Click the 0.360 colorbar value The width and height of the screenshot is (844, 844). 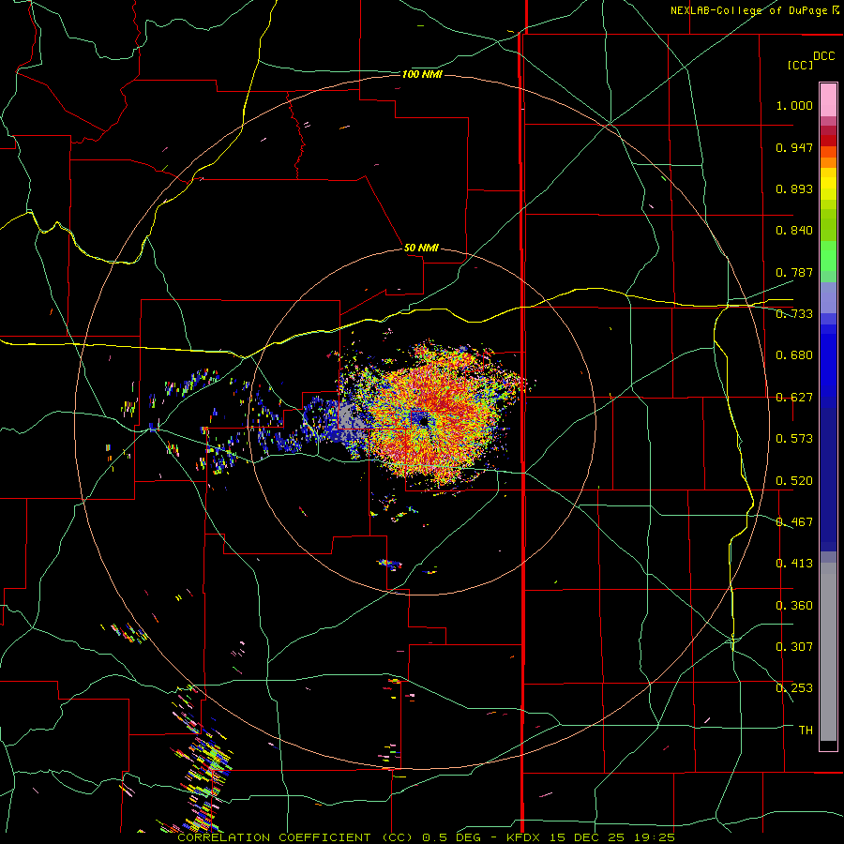tap(794, 606)
